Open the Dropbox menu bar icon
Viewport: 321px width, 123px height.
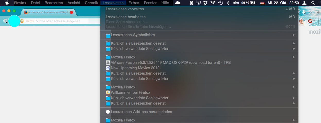(205, 3)
